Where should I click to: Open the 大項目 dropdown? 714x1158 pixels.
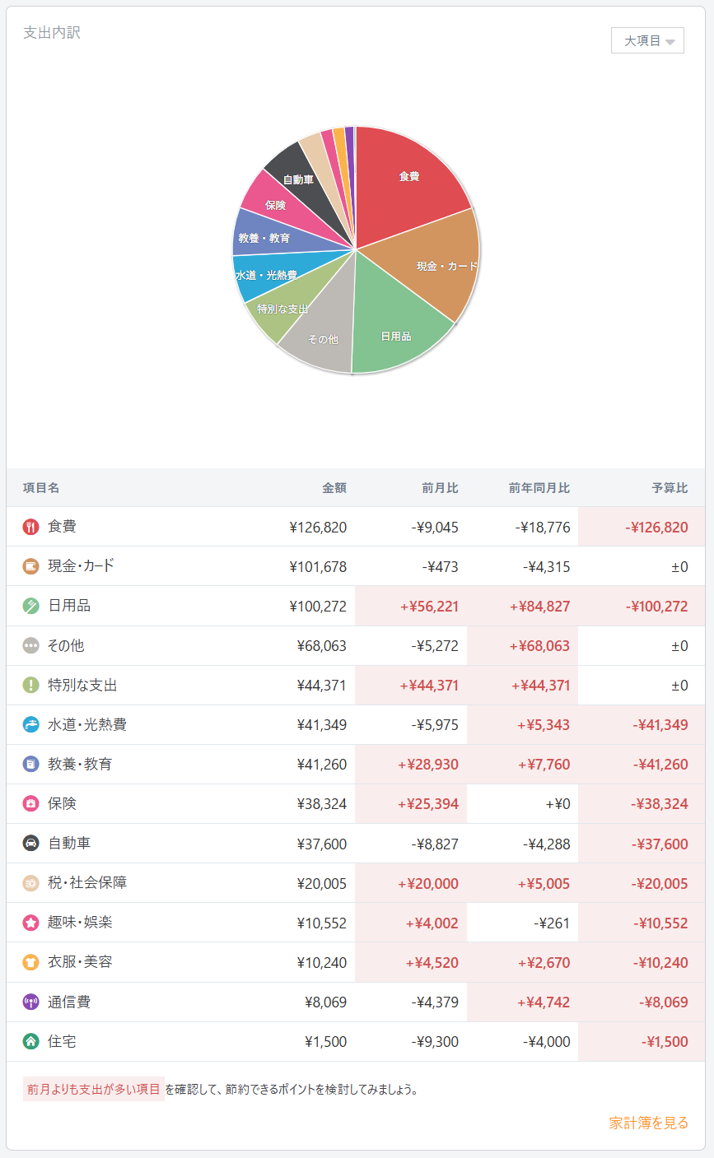(x=647, y=40)
